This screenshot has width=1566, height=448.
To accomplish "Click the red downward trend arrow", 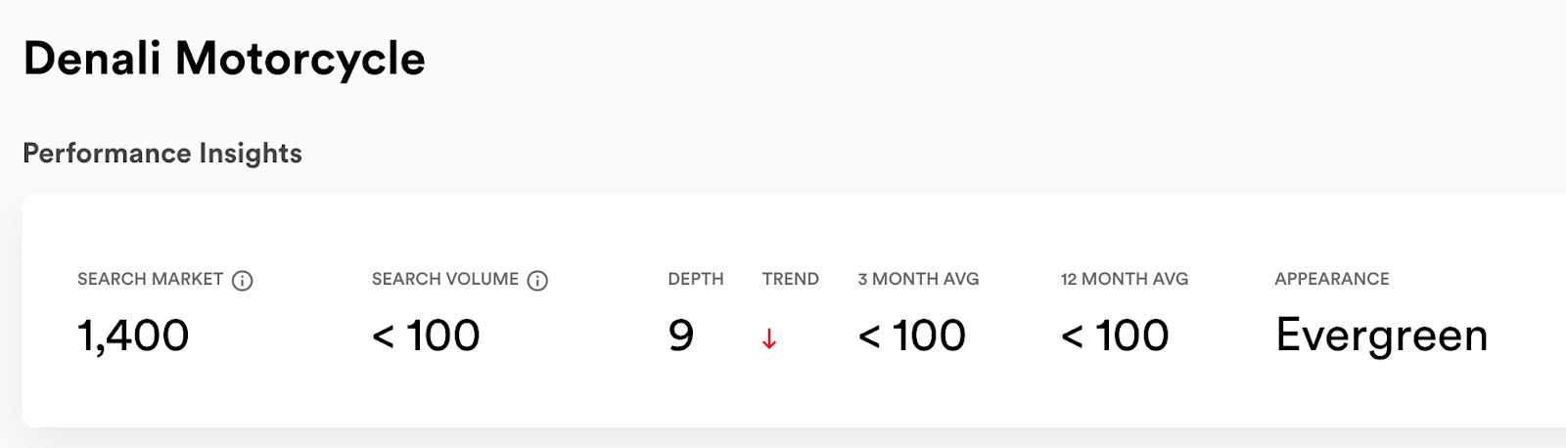I will click(769, 339).
